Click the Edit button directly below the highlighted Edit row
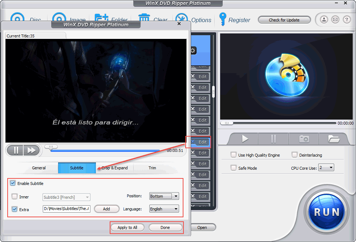 tap(200, 153)
